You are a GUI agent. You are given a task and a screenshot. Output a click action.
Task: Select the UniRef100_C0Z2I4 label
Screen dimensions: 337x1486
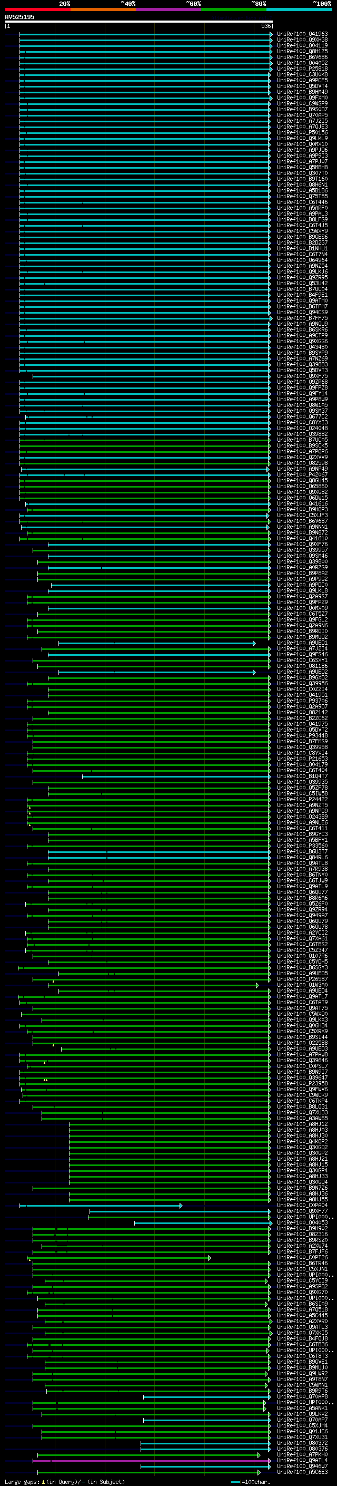(x=302, y=689)
